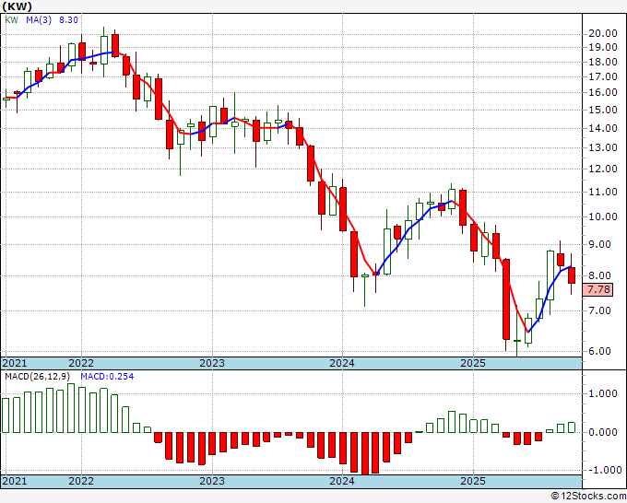Click the 0.000 MACD axis label
The width and height of the screenshot is (627, 503).
click(x=602, y=432)
